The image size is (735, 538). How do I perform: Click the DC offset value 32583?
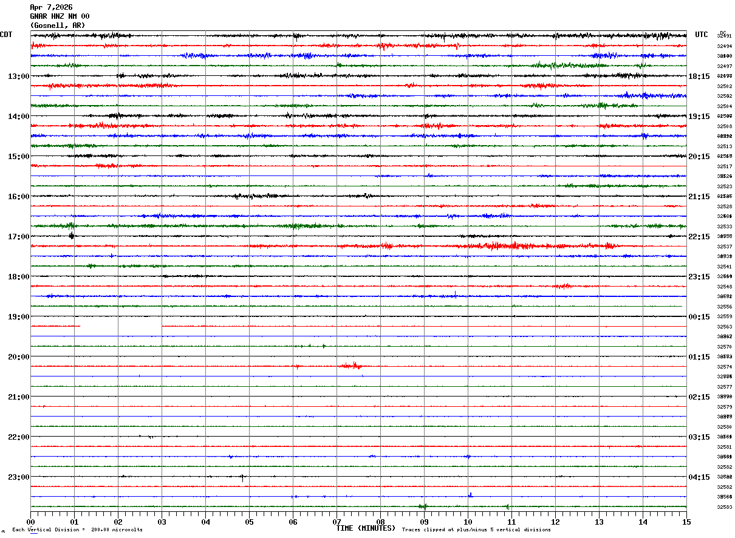tap(724, 507)
